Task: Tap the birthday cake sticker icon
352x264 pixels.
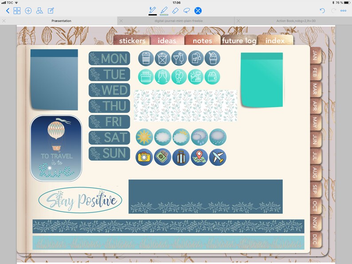Action: coord(146,77)
